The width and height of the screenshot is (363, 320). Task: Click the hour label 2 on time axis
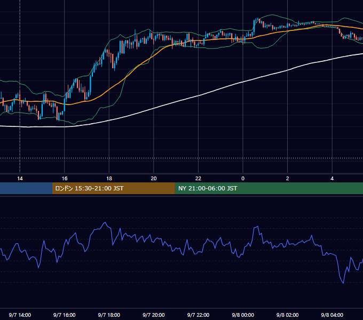click(x=288, y=179)
